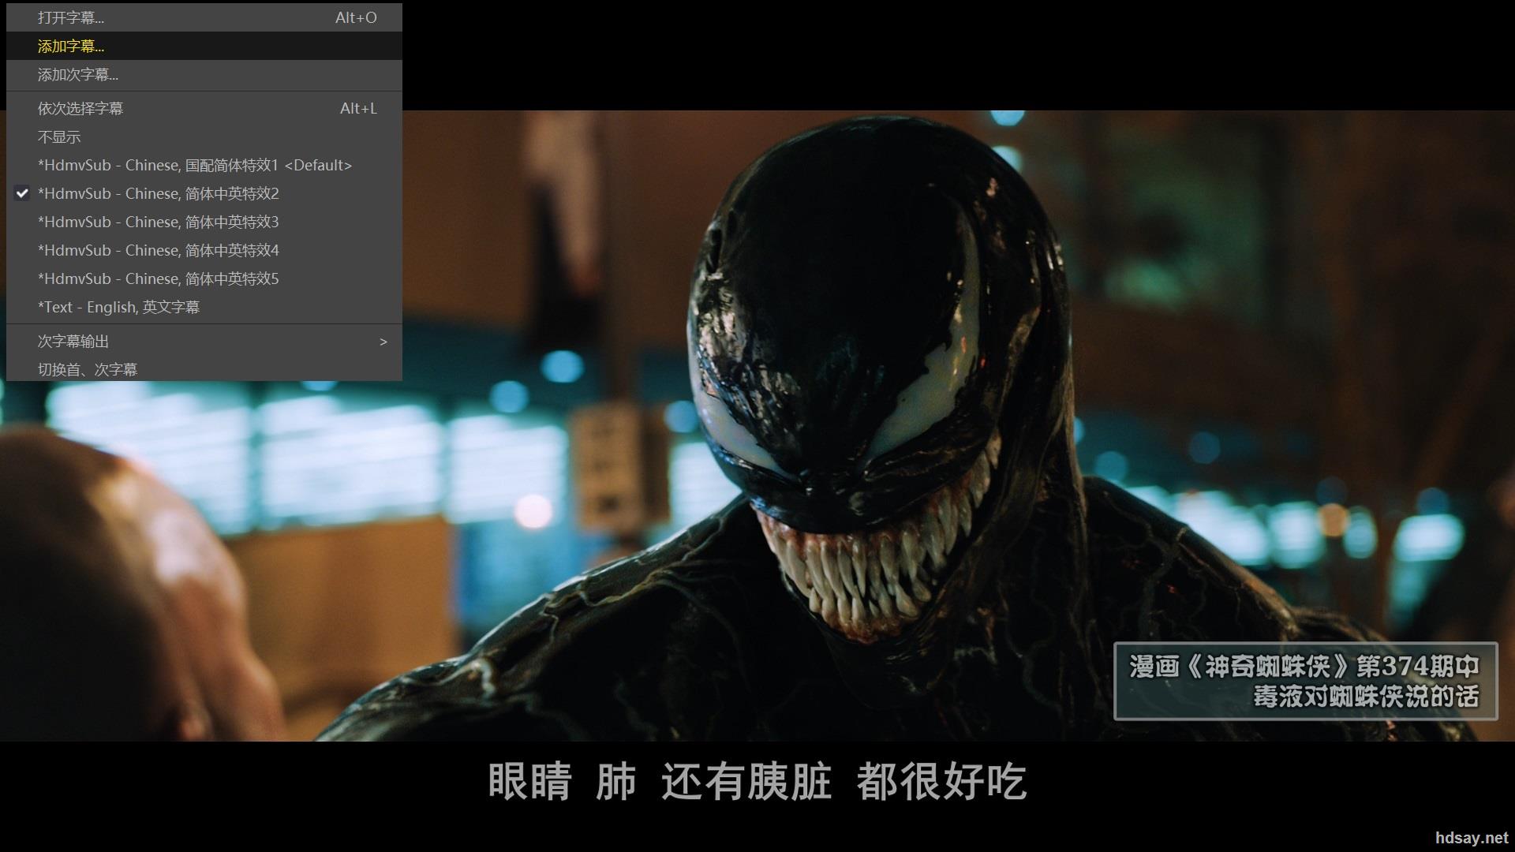Expand the 次字幕输出 submenu arrow

pyautogui.click(x=383, y=342)
